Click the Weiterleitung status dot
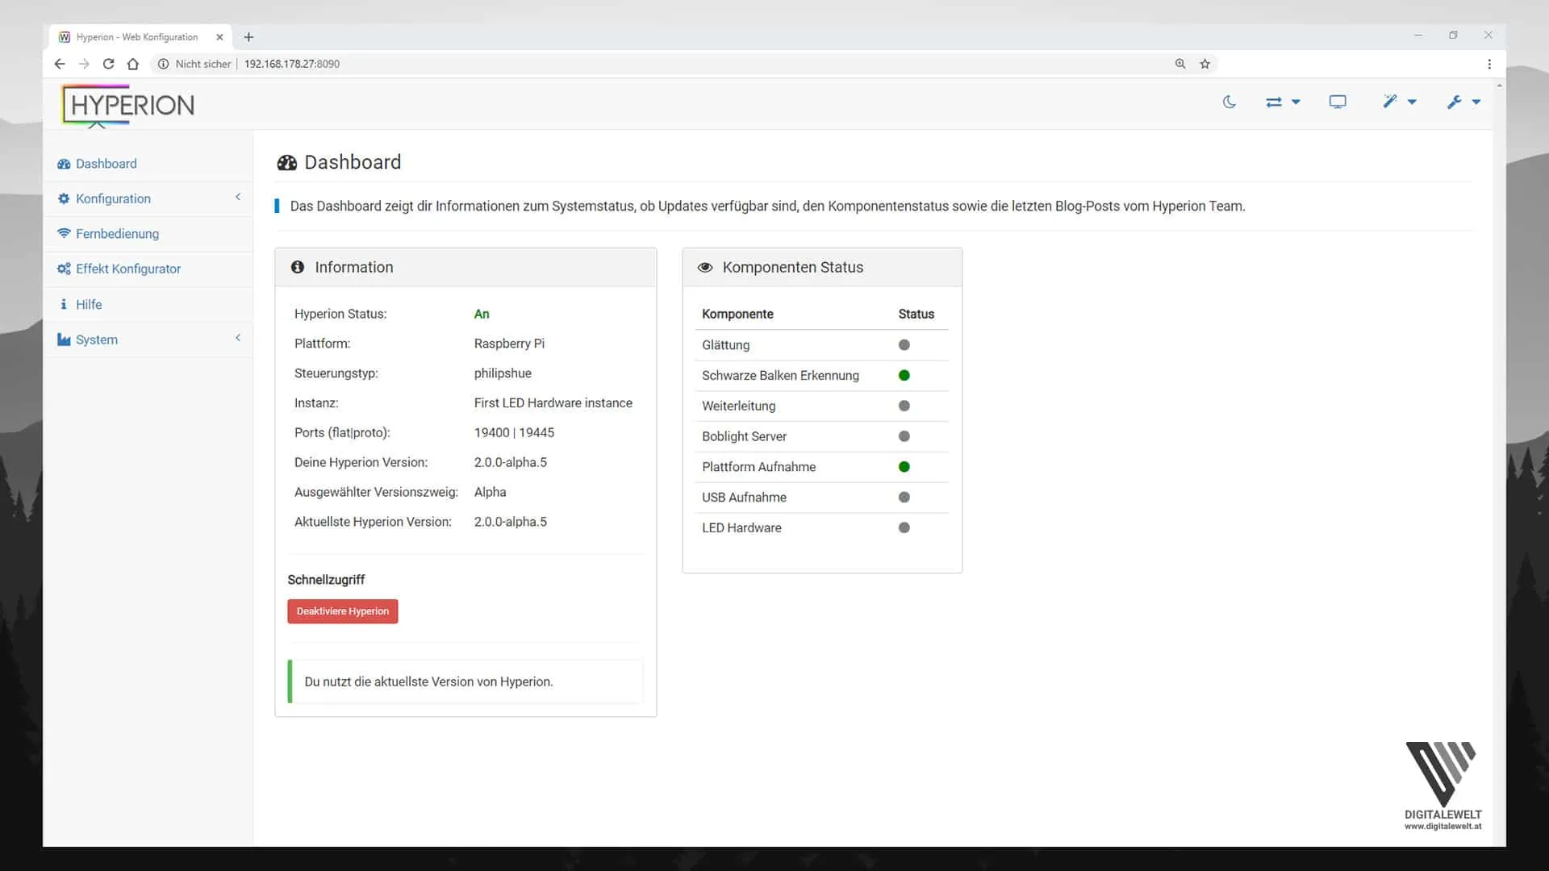Screen dimensions: 1549x871 pyautogui.click(x=904, y=406)
